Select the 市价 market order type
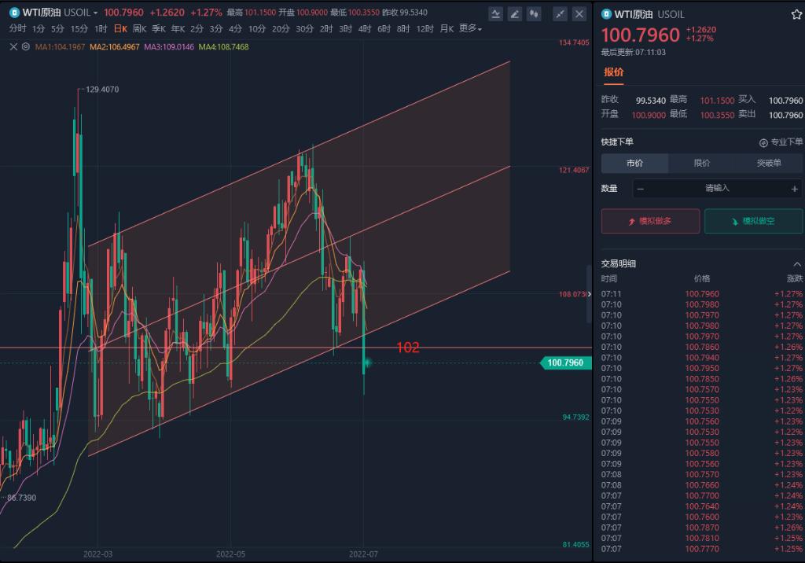 pyautogui.click(x=634, y=163)
